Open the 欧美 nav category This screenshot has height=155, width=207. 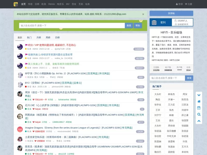pos(44,4)
